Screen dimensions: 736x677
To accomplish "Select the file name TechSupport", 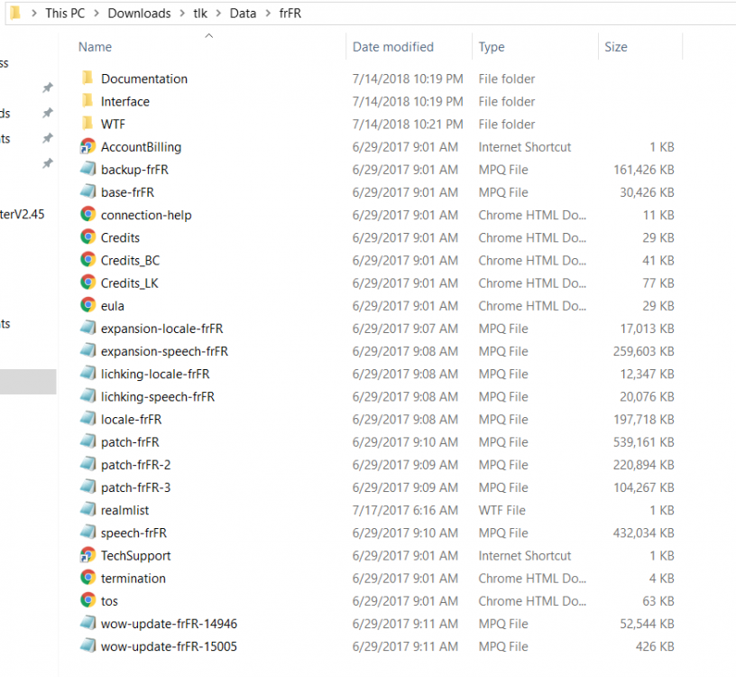I will pyautogui.click(x=135, y=556).
